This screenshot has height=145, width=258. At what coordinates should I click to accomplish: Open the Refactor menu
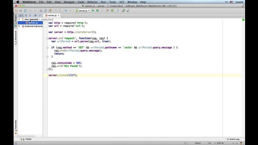click(92, 2)
